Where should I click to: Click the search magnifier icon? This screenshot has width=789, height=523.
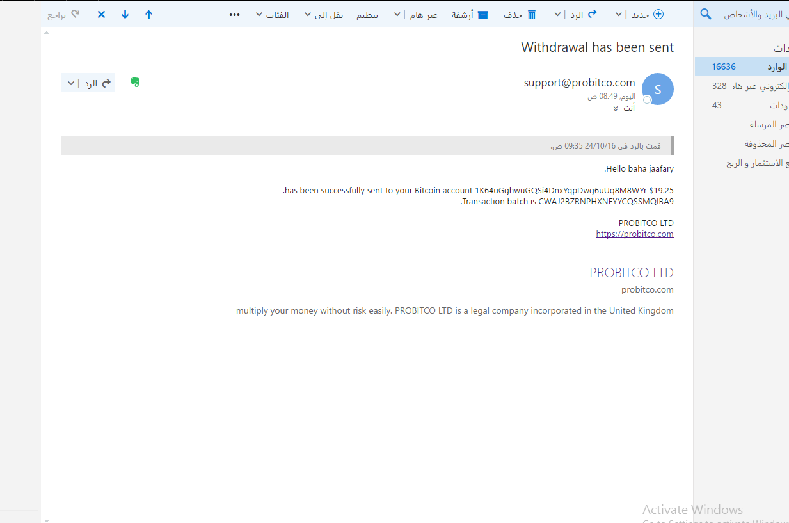[706, 14]
